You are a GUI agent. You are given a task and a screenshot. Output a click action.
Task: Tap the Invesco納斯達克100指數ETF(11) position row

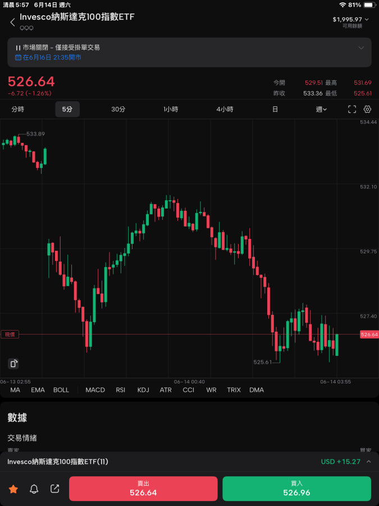(190, 462)
